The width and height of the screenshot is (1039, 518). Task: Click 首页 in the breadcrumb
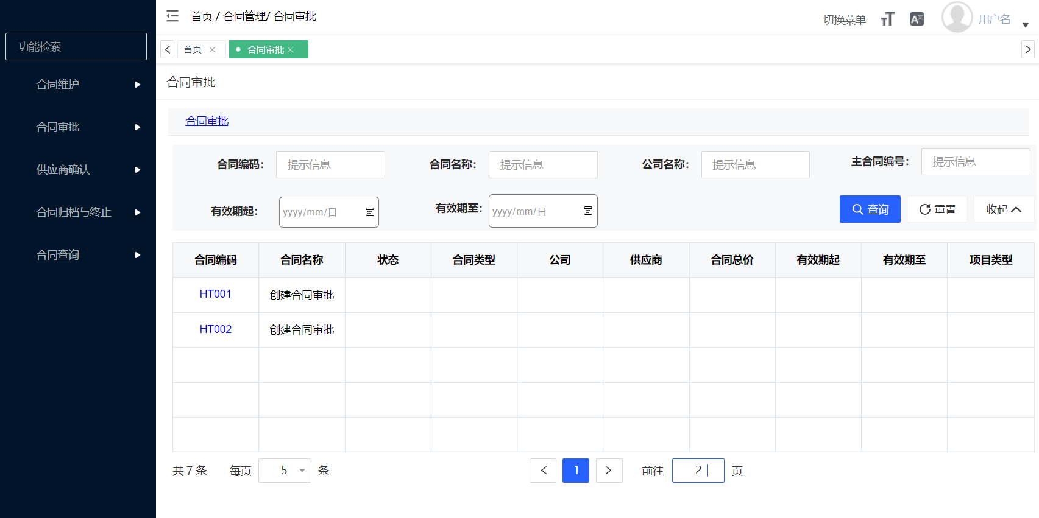tap(202, 16)
